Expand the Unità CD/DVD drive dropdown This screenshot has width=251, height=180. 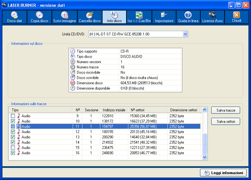(x=185, y=34)
